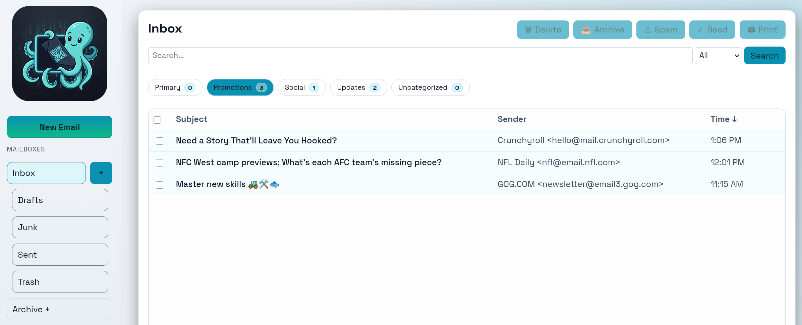Click the 11:15 AM time cell
This screenshot has height=325, width=802.
click(727, 184)
